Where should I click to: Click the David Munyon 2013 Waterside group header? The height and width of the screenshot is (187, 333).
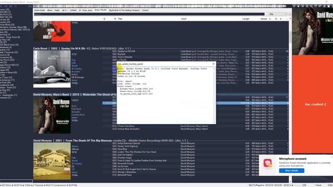[x=75, y=95]
